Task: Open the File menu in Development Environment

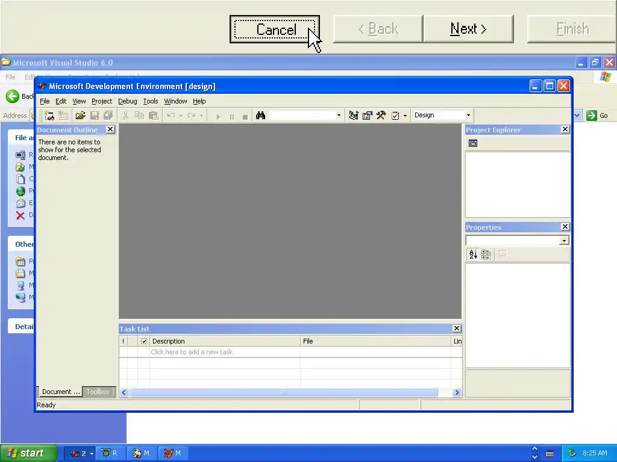Action: [x=45, y=101]
